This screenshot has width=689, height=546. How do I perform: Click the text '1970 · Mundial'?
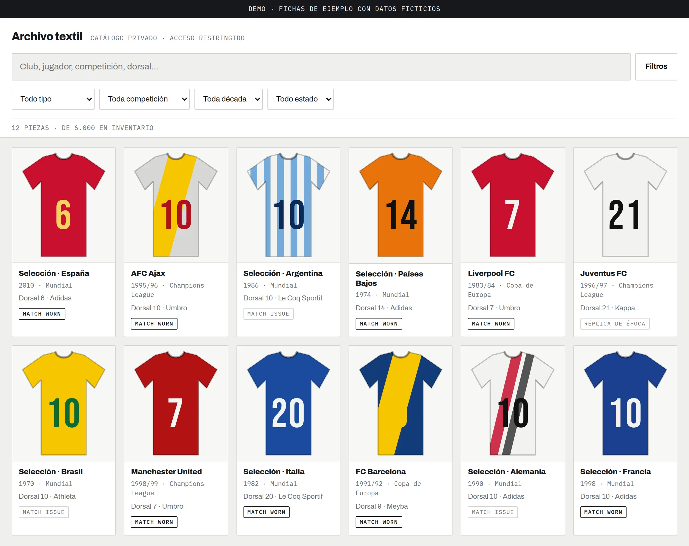click(x=45, y=483)
